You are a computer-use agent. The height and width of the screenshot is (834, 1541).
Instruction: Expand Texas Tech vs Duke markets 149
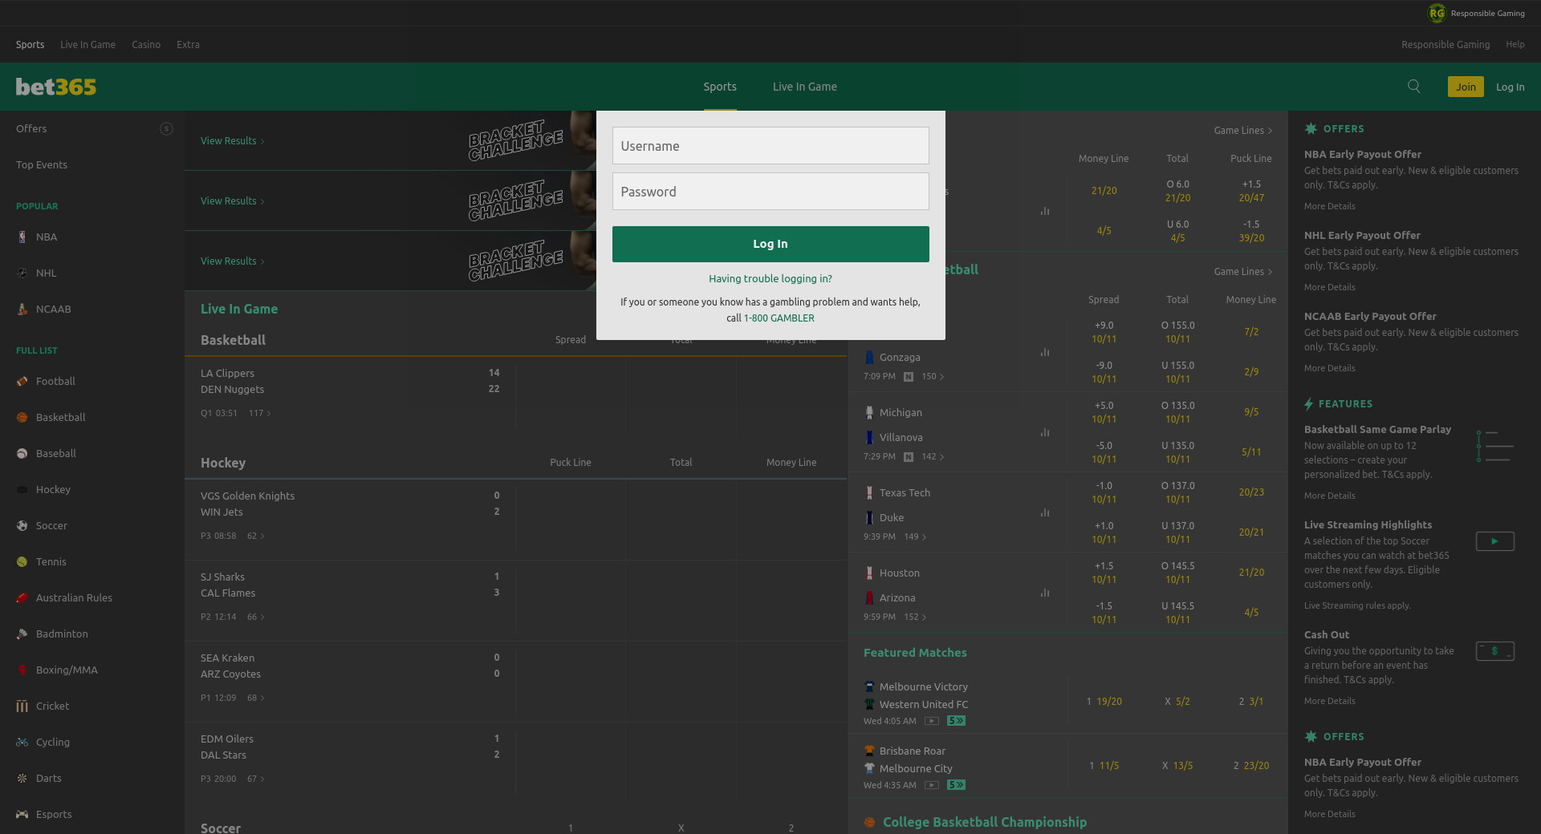[x=915, y=537]
